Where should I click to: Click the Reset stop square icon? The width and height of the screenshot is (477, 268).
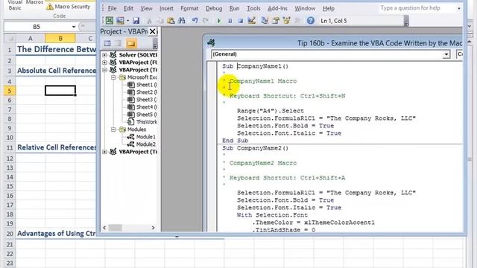pos(240,21)
